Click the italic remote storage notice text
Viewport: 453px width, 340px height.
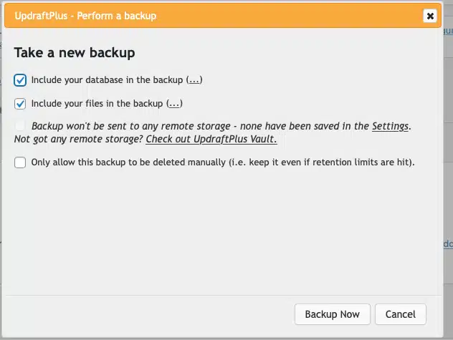coord(212,132)
